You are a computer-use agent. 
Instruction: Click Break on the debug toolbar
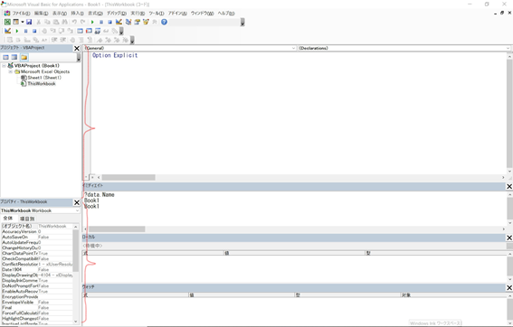coord(25,31)
